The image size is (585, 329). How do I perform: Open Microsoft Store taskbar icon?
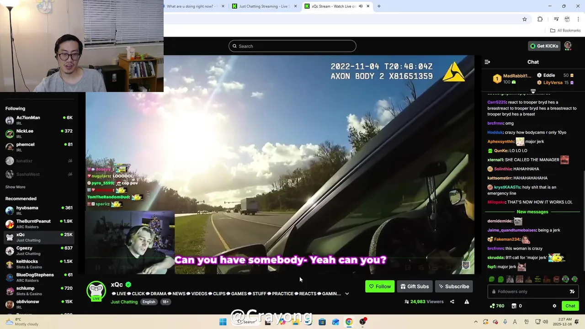pos(322,322)
